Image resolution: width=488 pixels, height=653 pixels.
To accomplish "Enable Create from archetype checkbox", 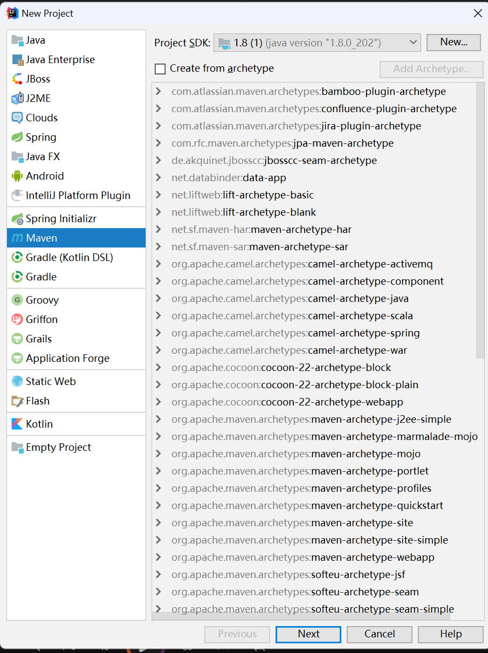I will pos(160,69).
